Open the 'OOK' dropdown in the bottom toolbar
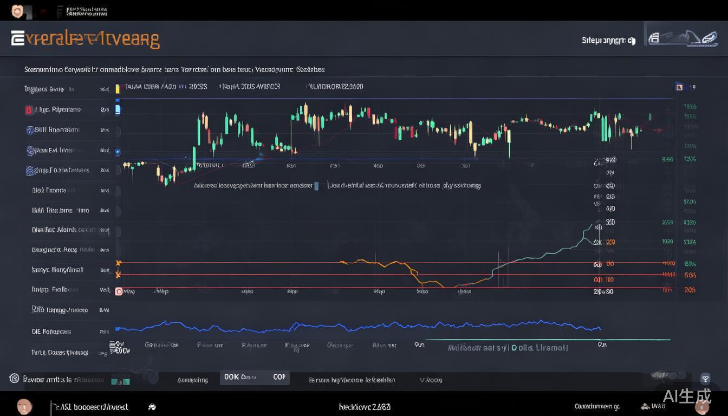This screenshot has width=728, height=416. 241,377
